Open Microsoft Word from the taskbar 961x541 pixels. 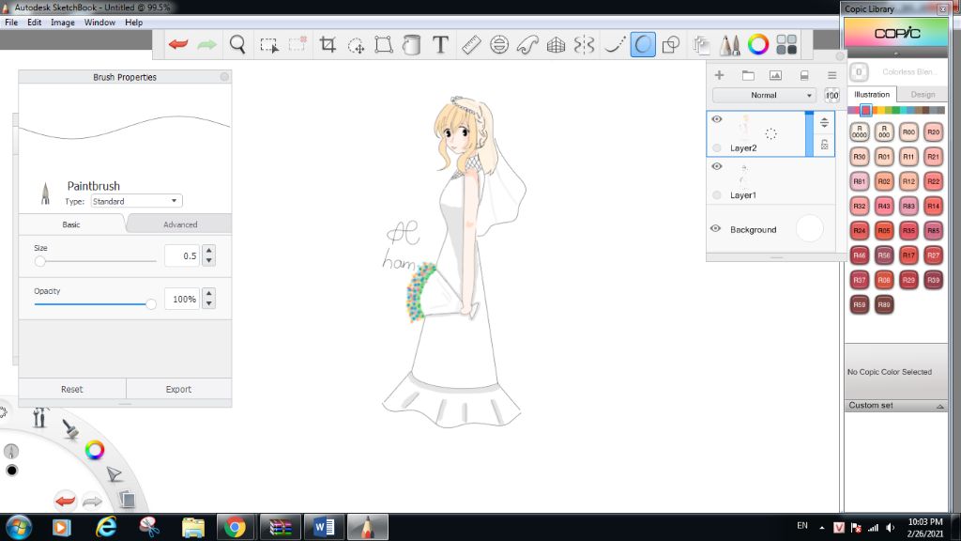click(x=324, y=527)
